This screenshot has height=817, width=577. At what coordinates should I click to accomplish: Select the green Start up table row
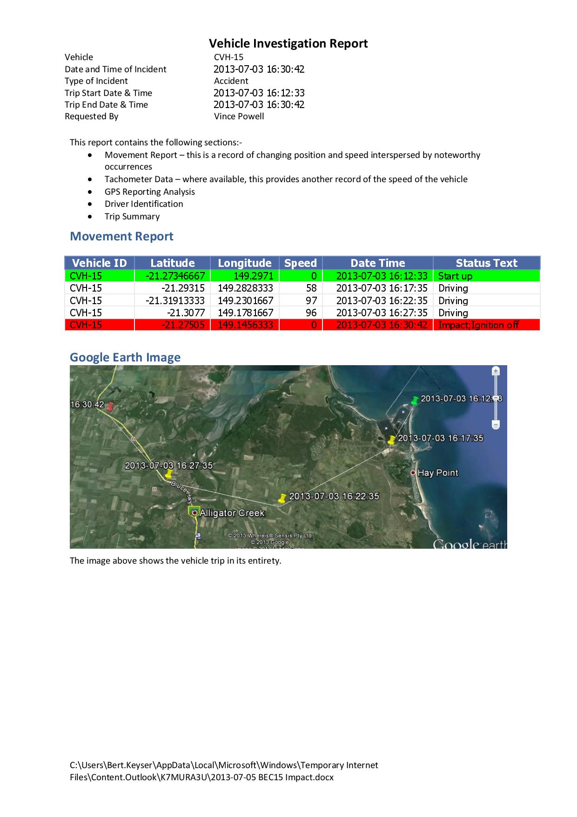[302, 276]
